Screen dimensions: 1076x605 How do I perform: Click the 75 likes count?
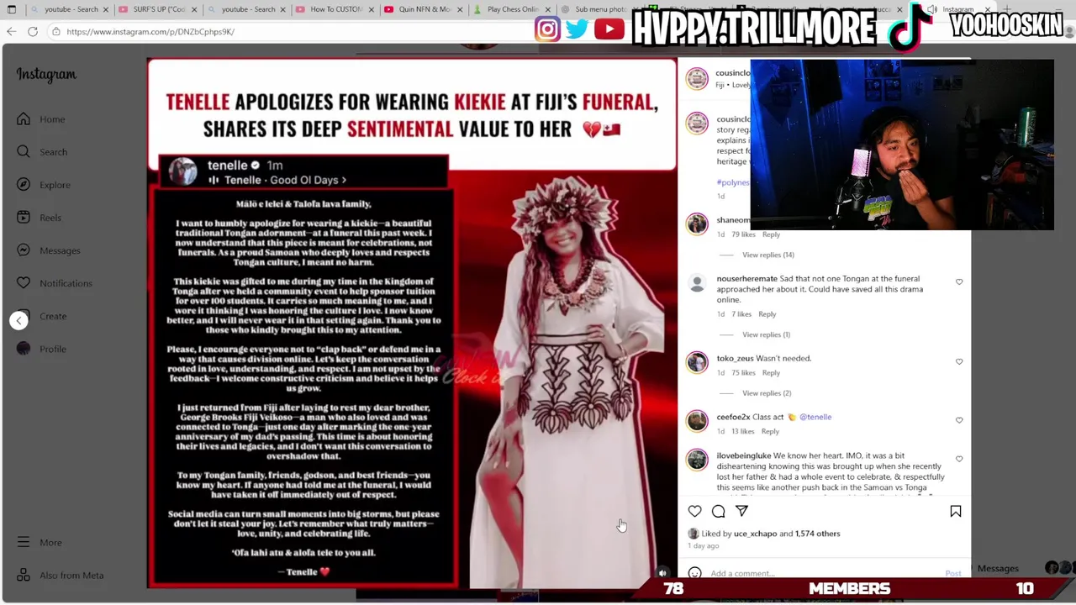(742, 373)
